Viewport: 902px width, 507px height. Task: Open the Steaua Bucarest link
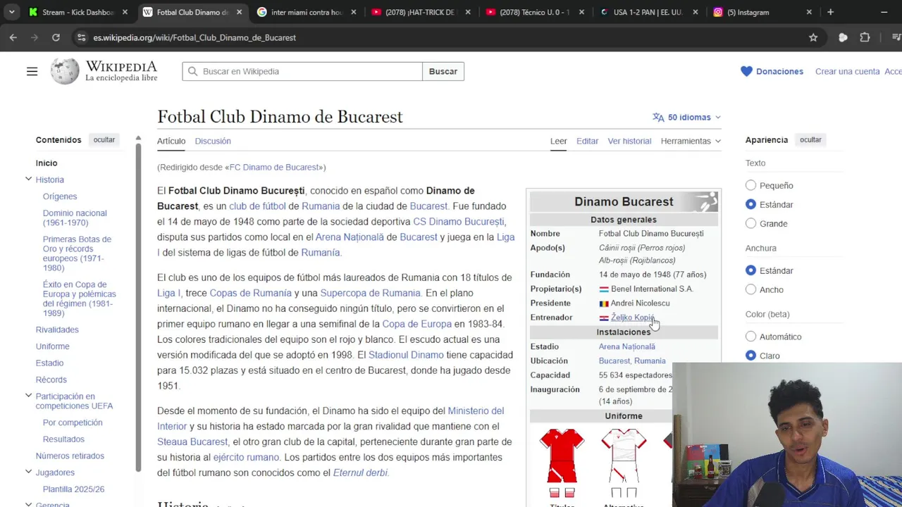pos(192,442)
